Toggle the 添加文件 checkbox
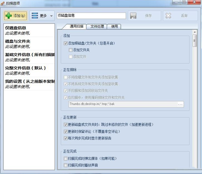 [x=70, y=57]
